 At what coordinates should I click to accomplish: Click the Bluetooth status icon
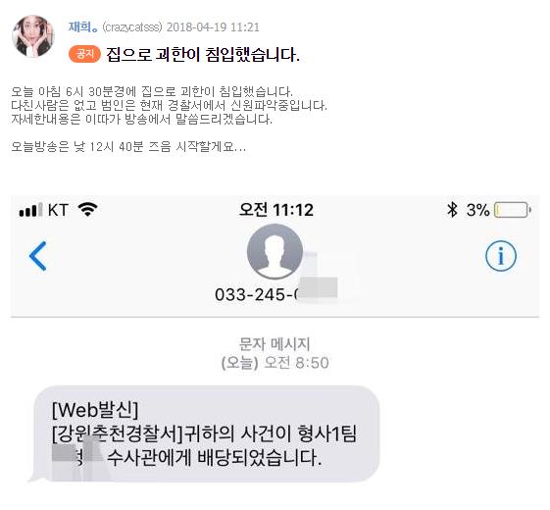click(x=452, y=210)
